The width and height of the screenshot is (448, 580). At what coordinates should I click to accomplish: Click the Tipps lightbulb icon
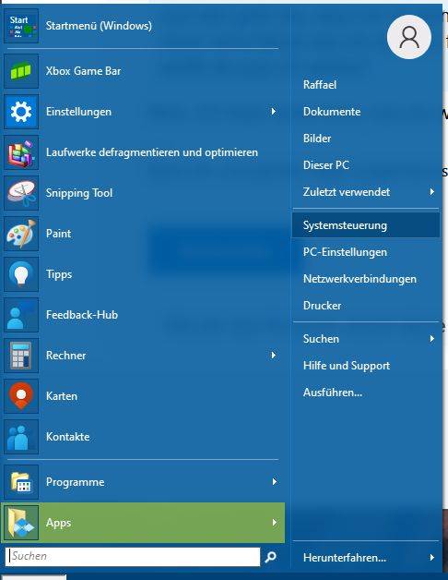(21, 274)
